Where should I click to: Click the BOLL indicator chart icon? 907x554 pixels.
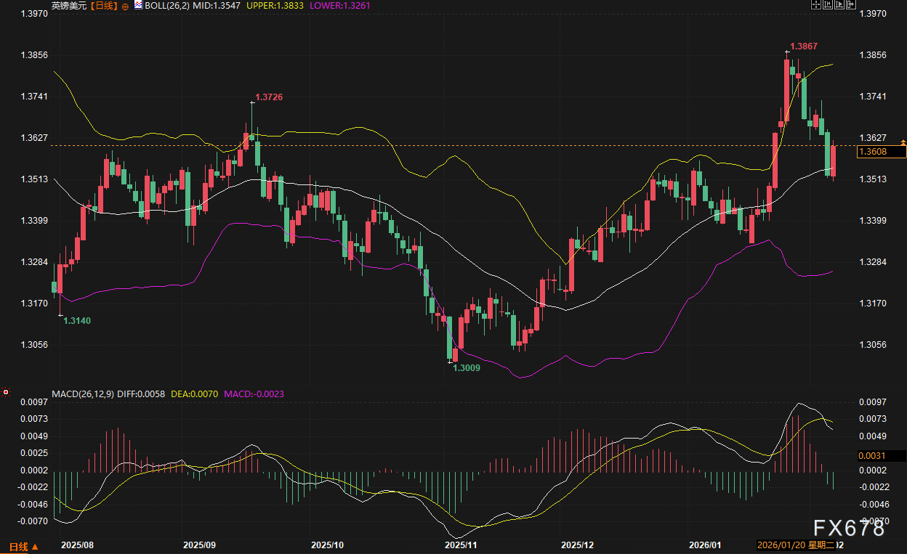(x=138, y=5)
